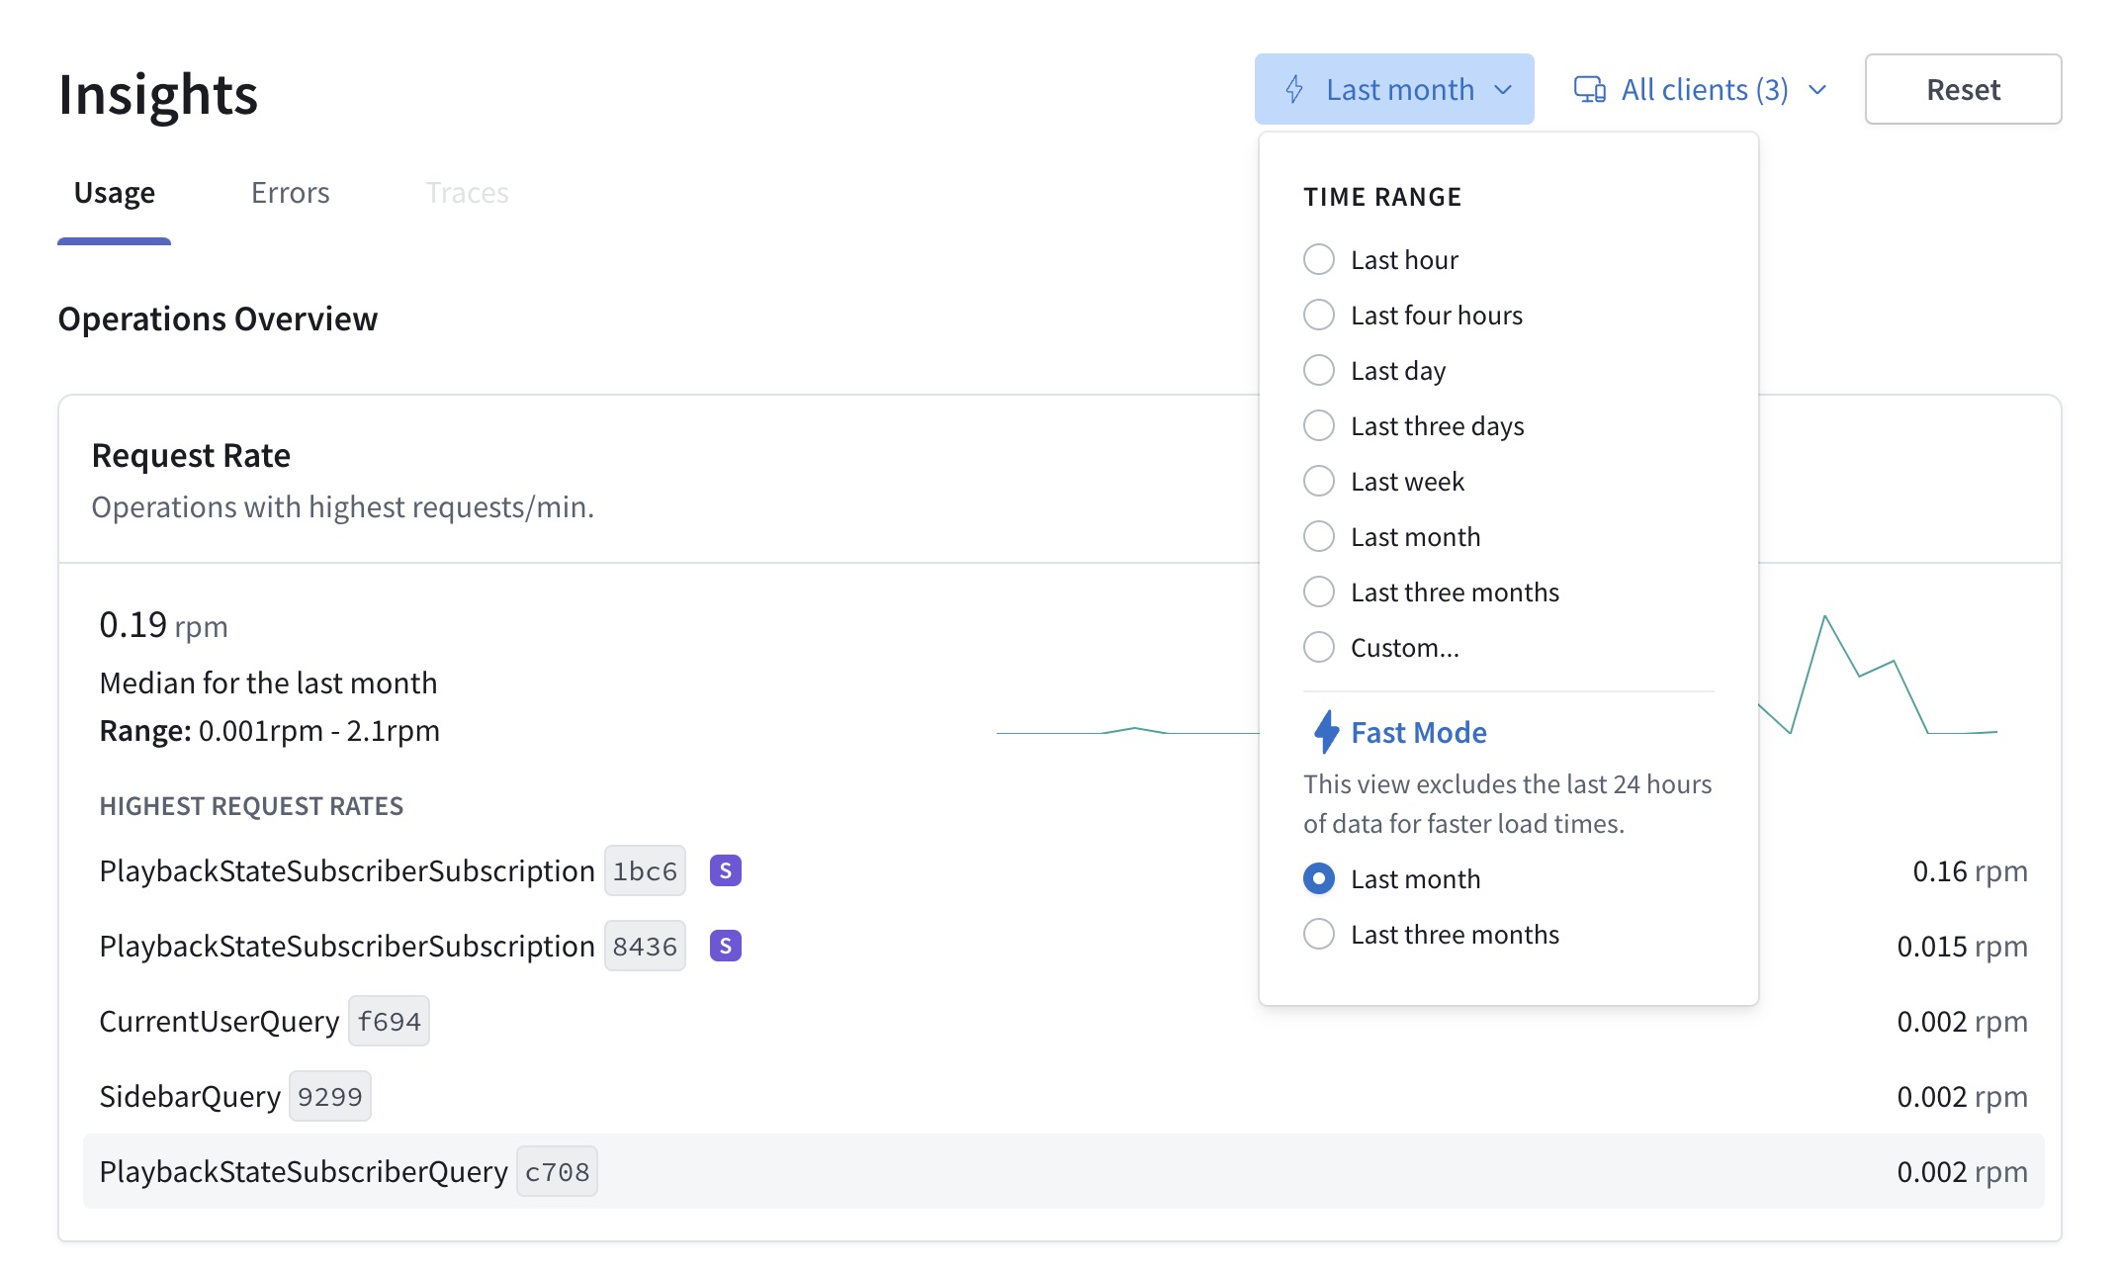Select the Last day radio button

tap(1318, 370)
